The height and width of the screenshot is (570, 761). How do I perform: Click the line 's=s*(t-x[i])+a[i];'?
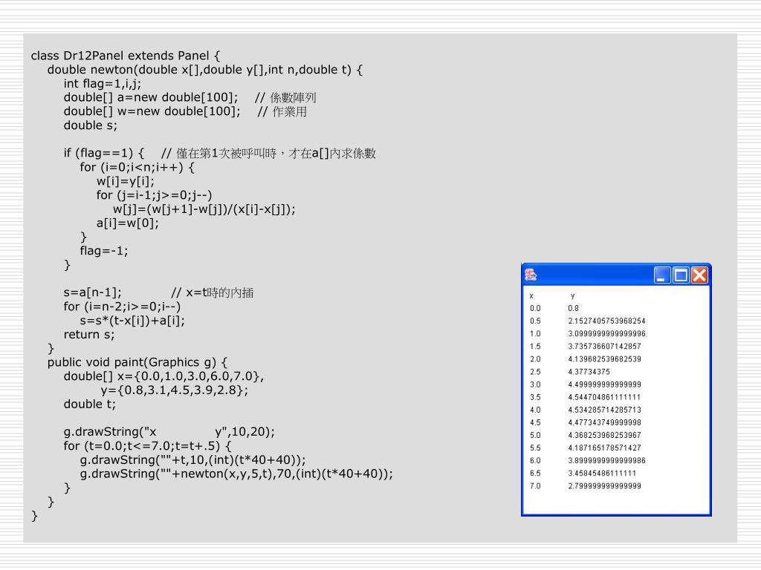click(132, 321)
